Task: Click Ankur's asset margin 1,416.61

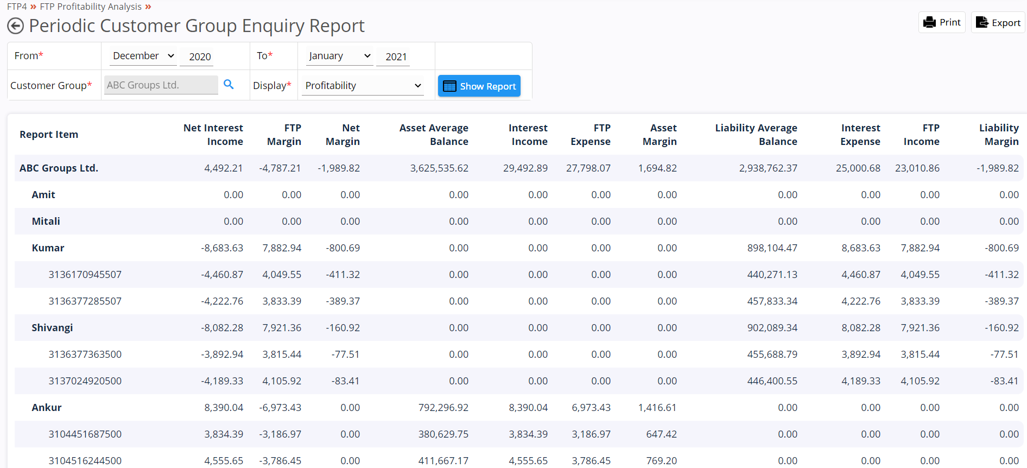Action: [x=657, y=408]
